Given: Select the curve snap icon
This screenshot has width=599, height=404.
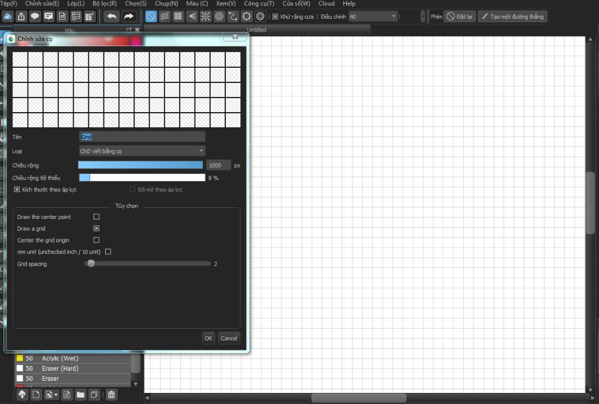Looking at the screenshot, I should tap(233, 16).
